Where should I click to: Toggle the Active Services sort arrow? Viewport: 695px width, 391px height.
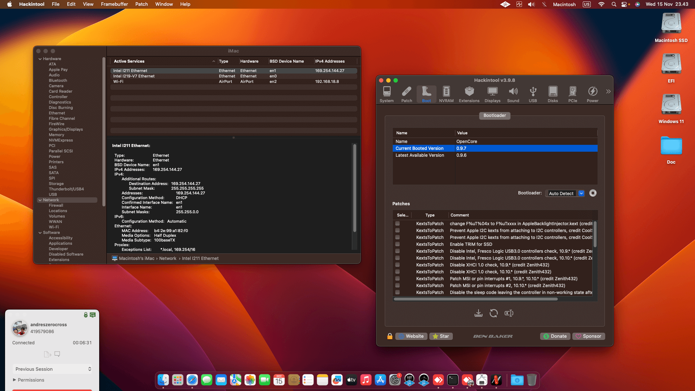214,61
